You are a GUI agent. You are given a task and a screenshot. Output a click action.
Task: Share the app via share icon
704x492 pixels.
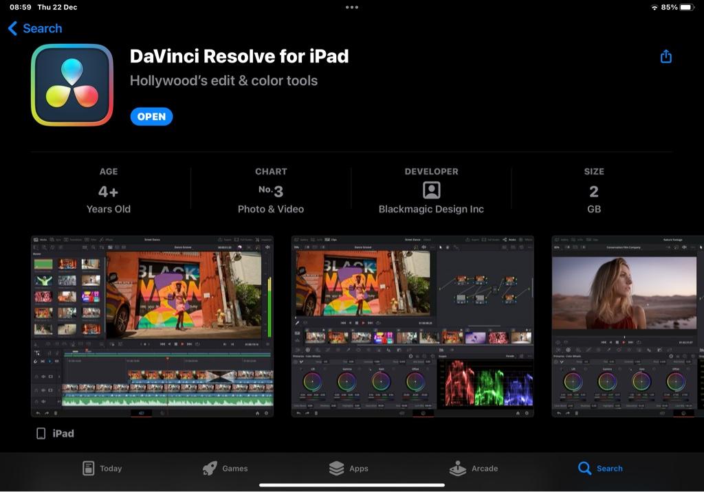click(665, 56)
